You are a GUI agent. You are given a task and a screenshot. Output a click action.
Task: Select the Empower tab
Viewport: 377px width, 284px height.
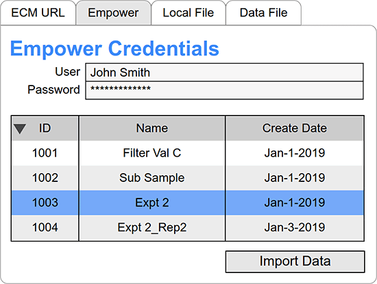tap(113, 13)
